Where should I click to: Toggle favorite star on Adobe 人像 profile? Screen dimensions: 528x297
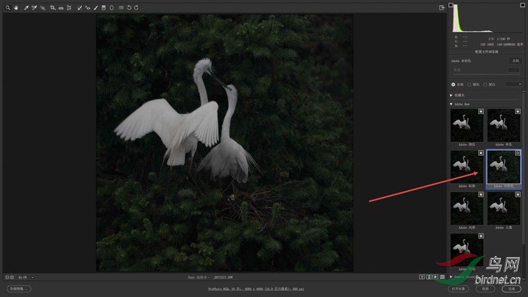tap(518, 195)
